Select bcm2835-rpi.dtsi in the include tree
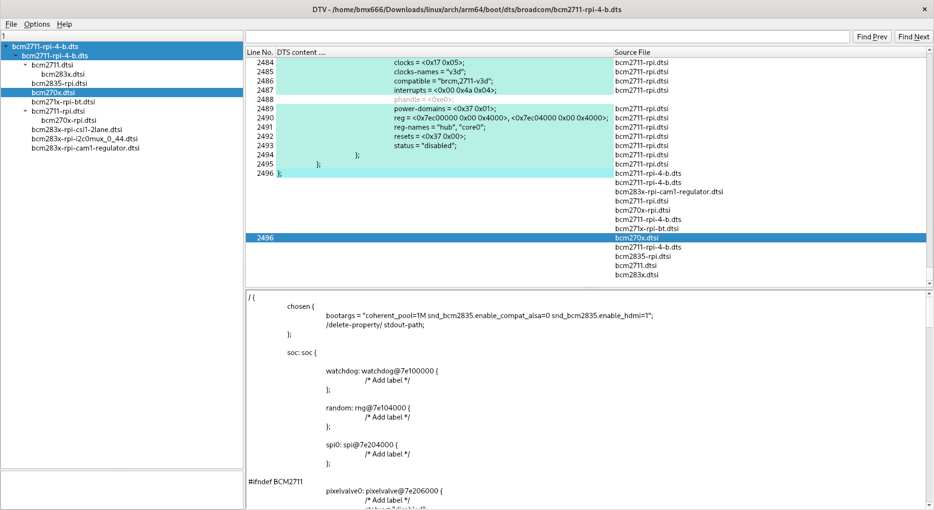This screenshot has width=934, height=510. [x=59, y=84]
